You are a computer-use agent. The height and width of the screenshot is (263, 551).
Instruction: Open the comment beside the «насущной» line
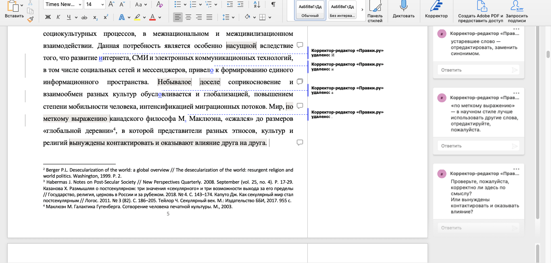[x=300, y=45]
